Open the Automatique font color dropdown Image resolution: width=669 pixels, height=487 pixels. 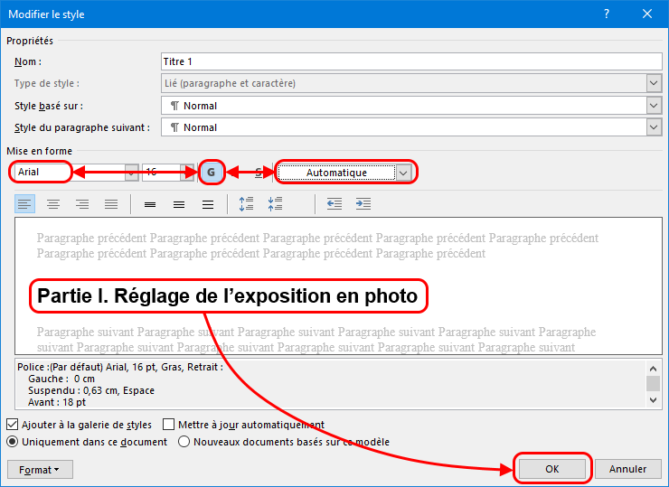(x=404, y=172)
